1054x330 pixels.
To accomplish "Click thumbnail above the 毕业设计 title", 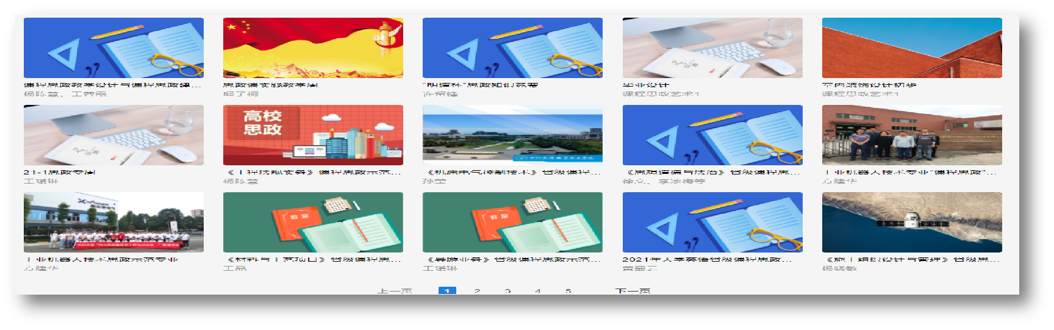I will (x=712, y=48).
